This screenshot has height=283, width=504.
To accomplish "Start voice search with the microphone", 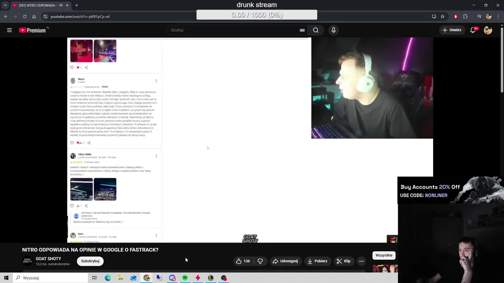I will [334, 30].
